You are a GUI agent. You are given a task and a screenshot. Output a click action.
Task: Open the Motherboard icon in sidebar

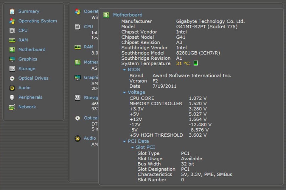click(12, 49)
